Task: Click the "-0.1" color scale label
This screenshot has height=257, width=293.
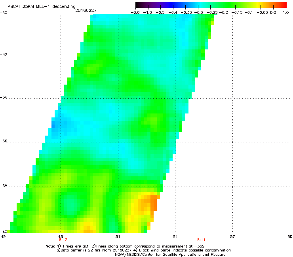Action: click(x=249, y=13)
